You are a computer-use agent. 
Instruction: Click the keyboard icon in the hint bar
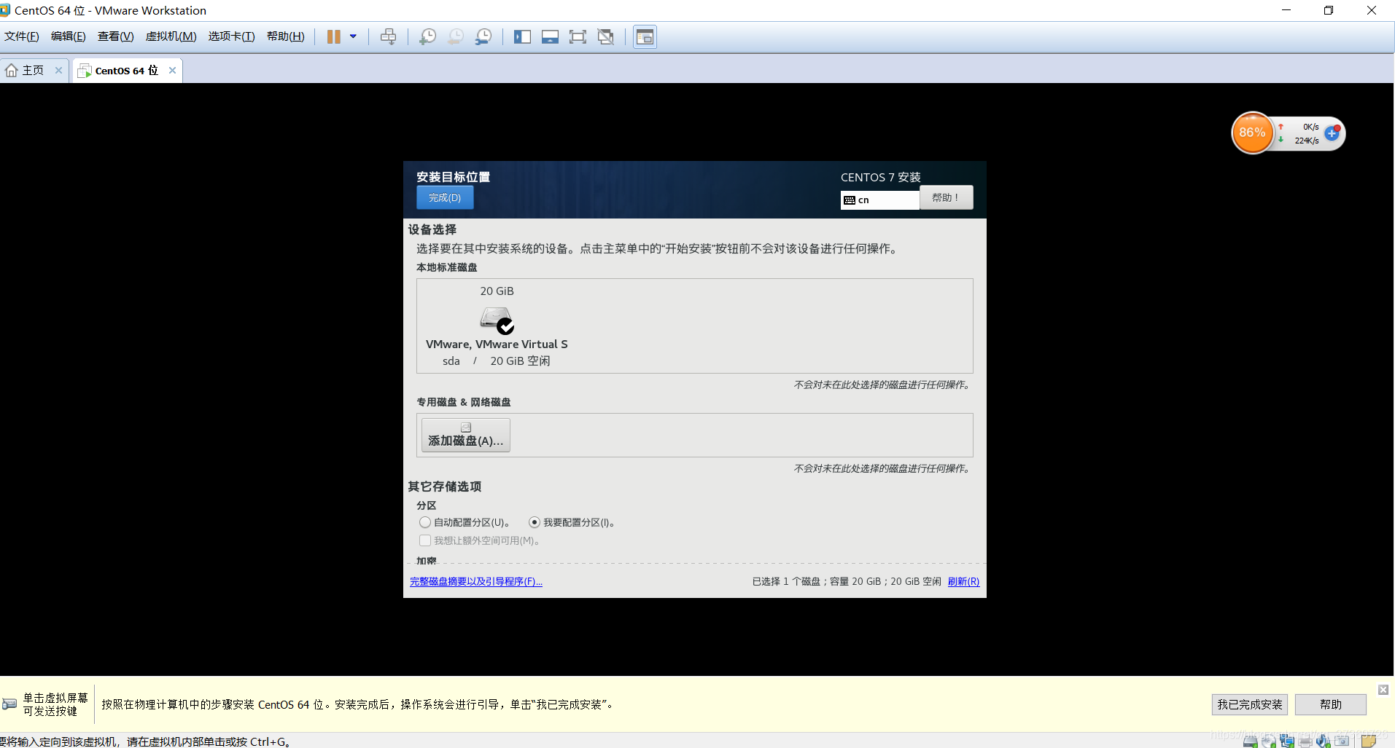tap(9, 704)
